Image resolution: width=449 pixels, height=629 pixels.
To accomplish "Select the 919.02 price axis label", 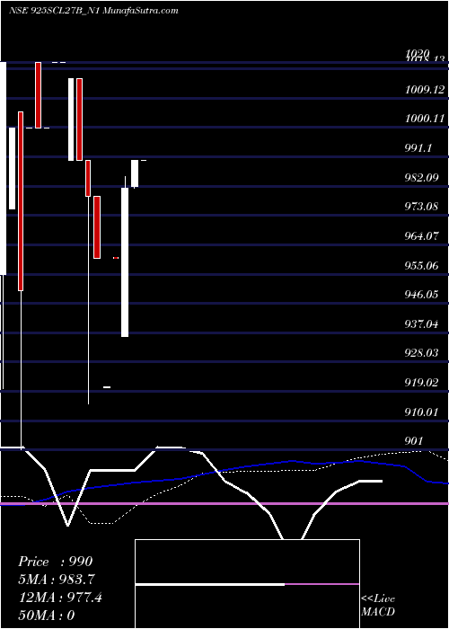I will coord(424,383).
